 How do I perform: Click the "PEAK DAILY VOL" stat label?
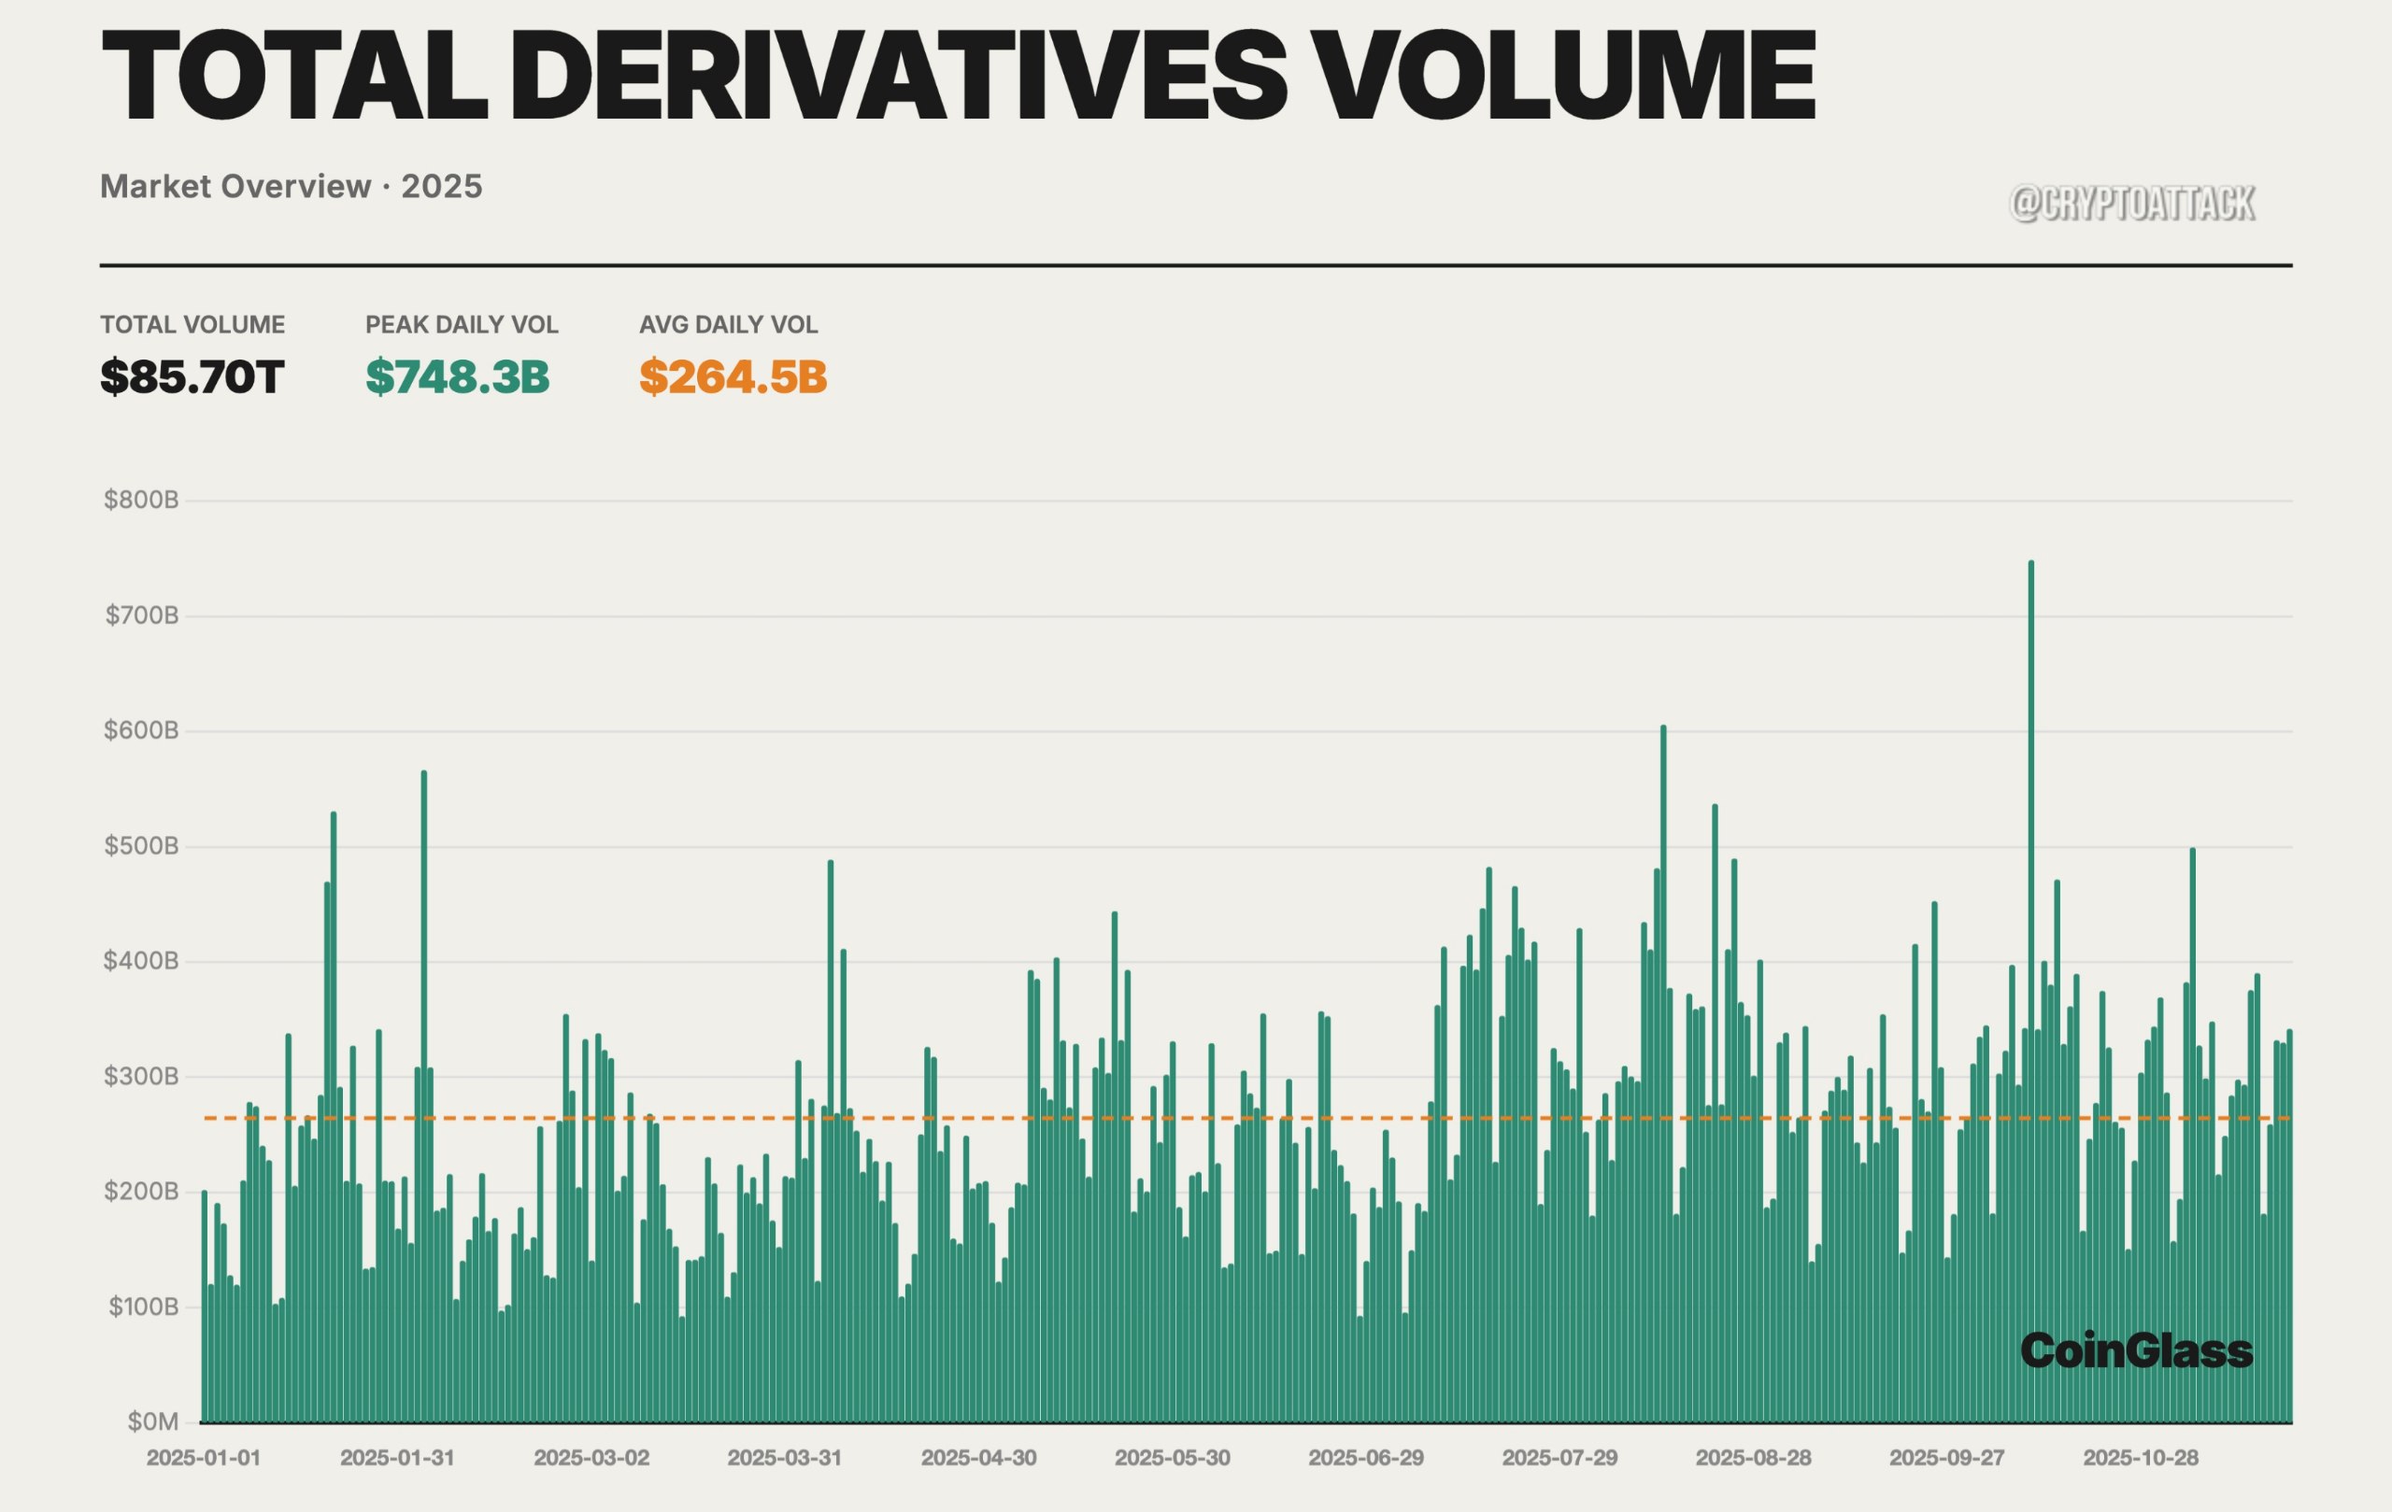[x=462, y=325]
